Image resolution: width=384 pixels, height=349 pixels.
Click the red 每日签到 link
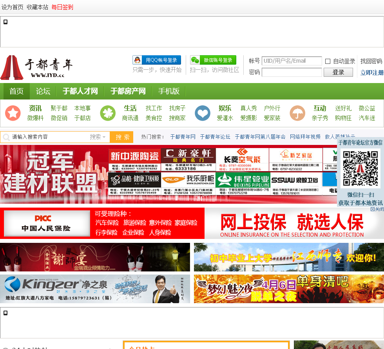click(x=62, y=7)
